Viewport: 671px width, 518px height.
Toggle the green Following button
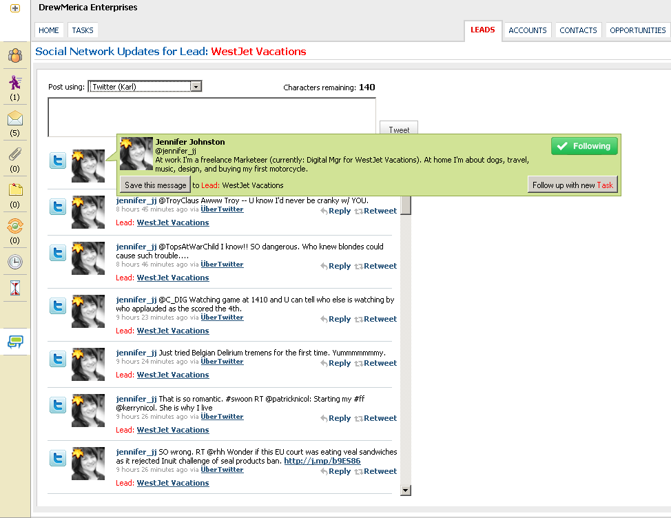click(x=584, y=146)
